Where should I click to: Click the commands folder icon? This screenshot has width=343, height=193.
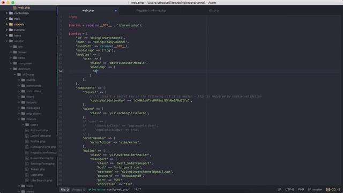point(23,86)
